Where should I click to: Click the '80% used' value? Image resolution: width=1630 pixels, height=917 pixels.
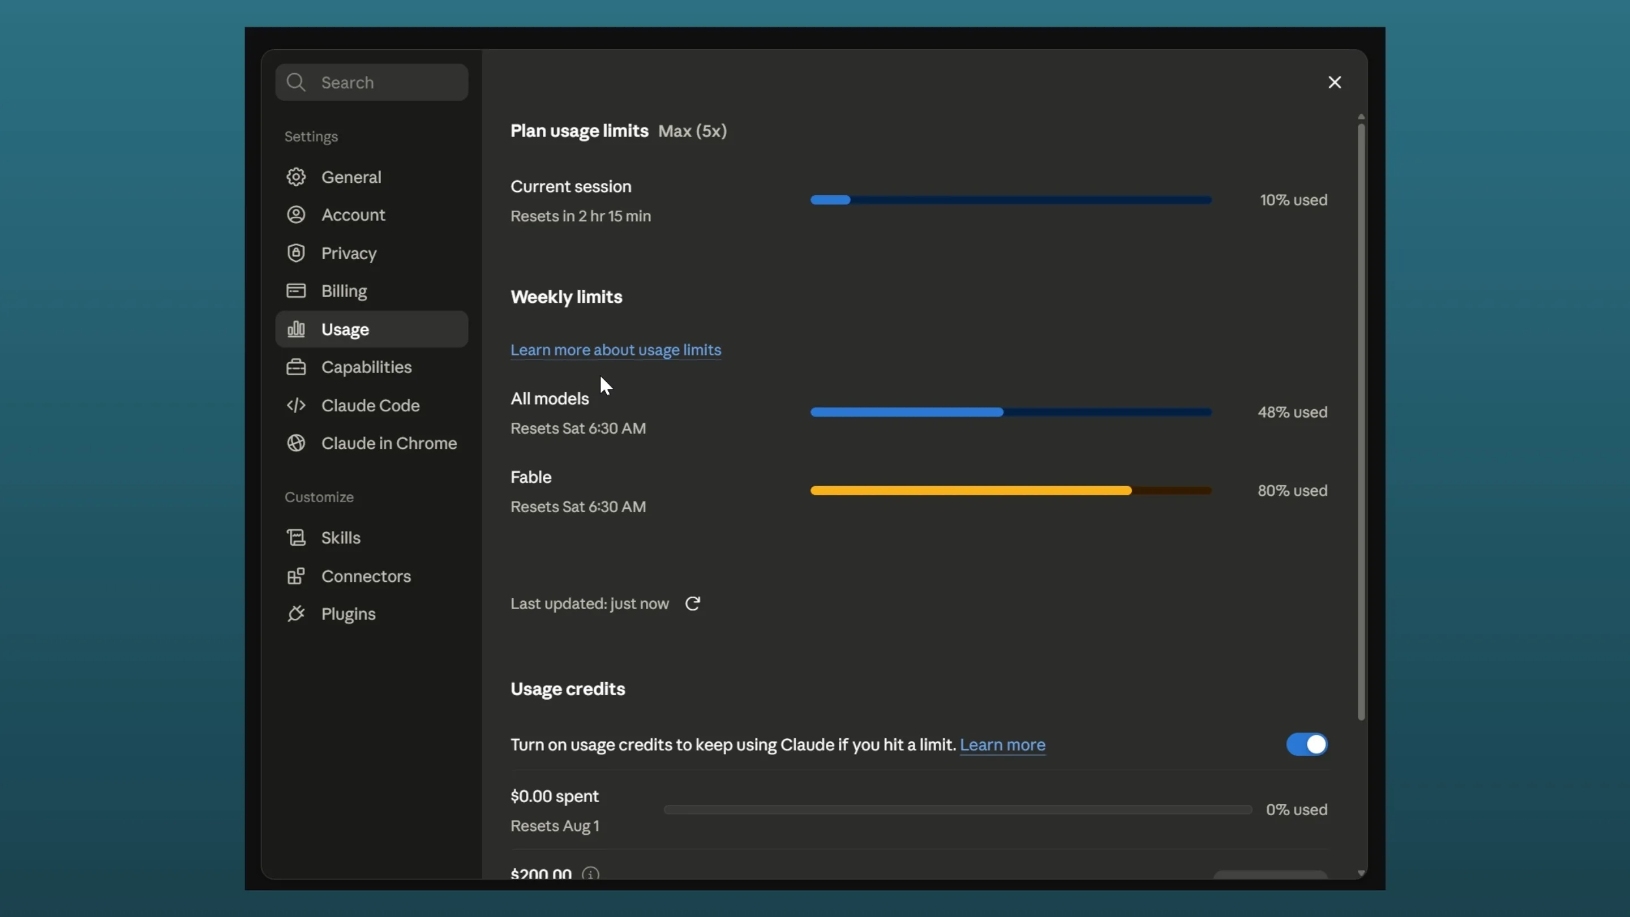pos(1292,490)
